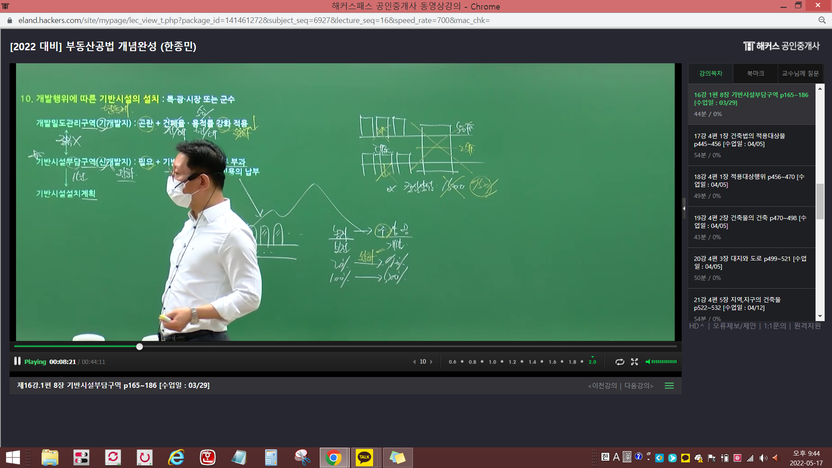Open the clock showing 오후 9:44
This screenshot has width=832, height=468.
pos(806,458)
